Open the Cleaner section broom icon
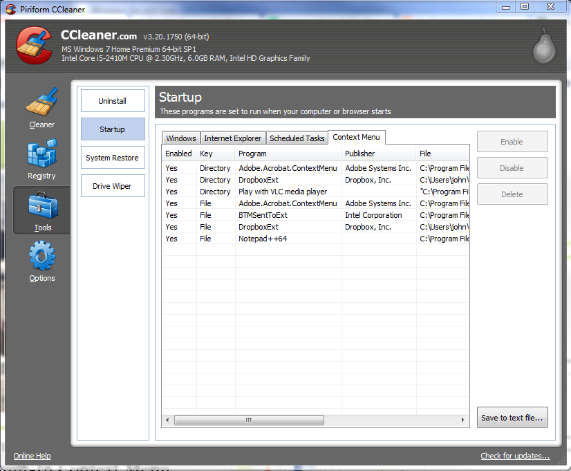 tap(42, 102)
